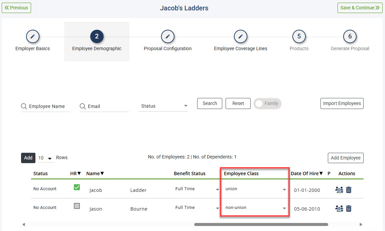Switch to the Employee Demographic step

click(97, 36)
